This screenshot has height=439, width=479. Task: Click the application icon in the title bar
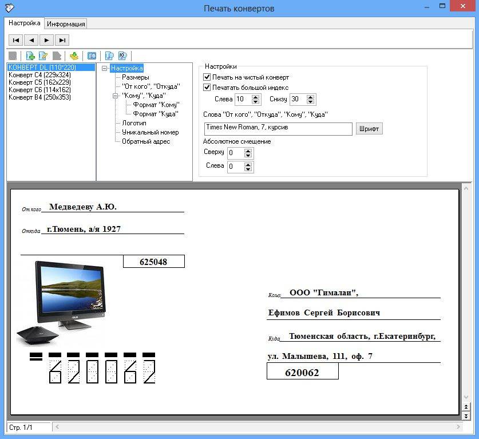coord(10,7)
